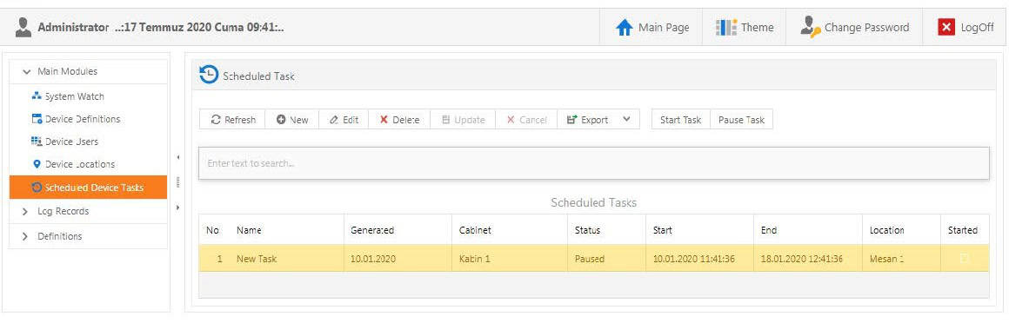Click the Cancel X icon
Viewport: 1009px width, 323px height.
[x=511, y=120]
